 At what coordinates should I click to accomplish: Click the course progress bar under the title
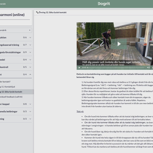click(15, 19)
